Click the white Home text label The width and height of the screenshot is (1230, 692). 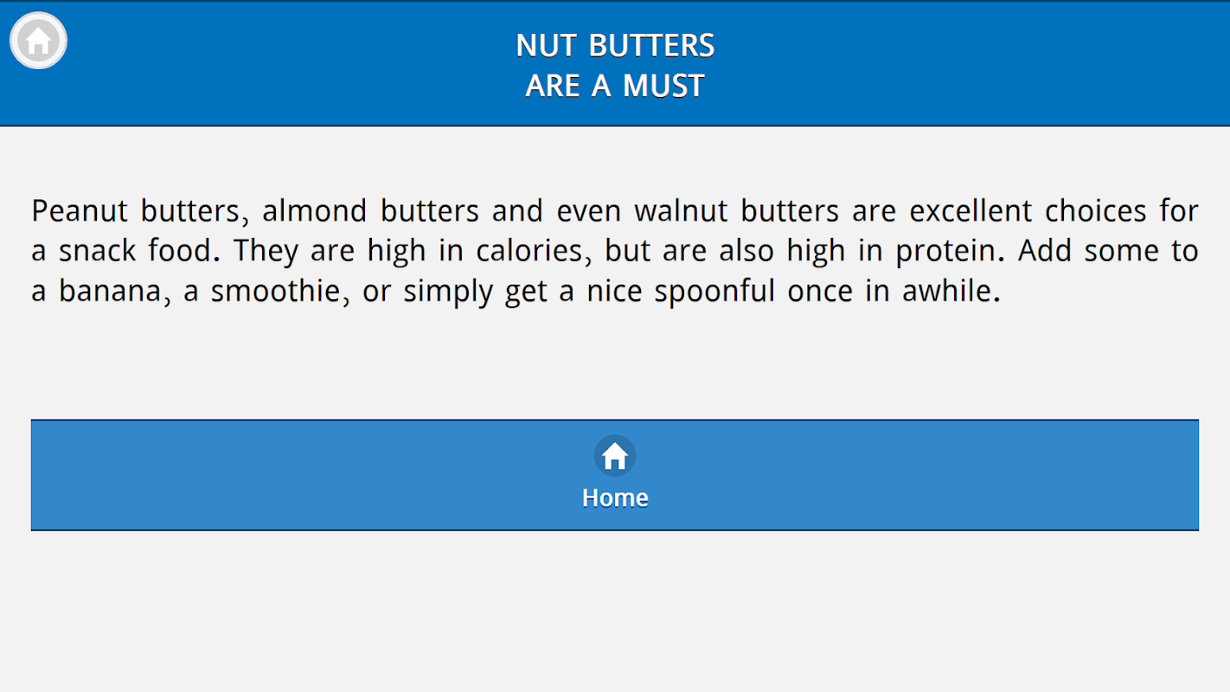(615, 497)
